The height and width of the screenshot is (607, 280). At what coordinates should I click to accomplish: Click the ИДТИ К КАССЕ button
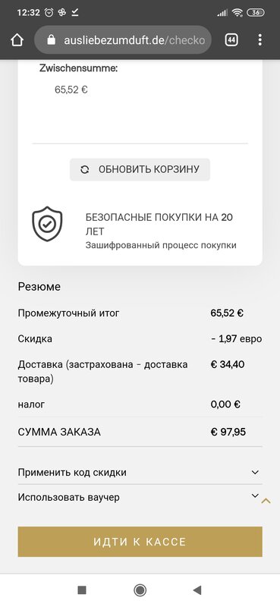pyautogui.click(x=140, y=542)
